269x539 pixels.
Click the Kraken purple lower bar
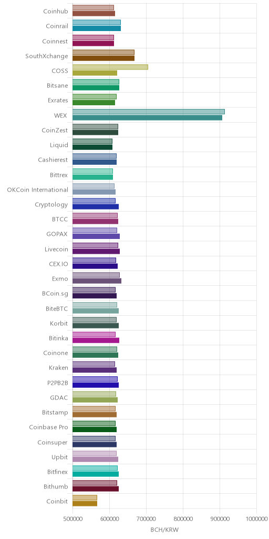pyautogui.click(x=95, y=370)
